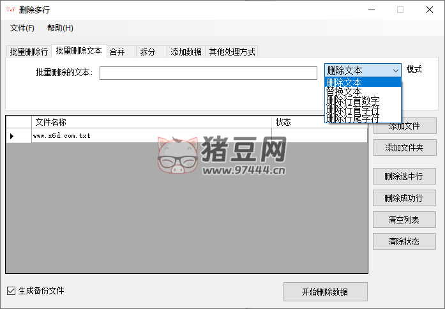
Task: Pick 删除行首字符 option in dropdown
Action: click(352, 109)
